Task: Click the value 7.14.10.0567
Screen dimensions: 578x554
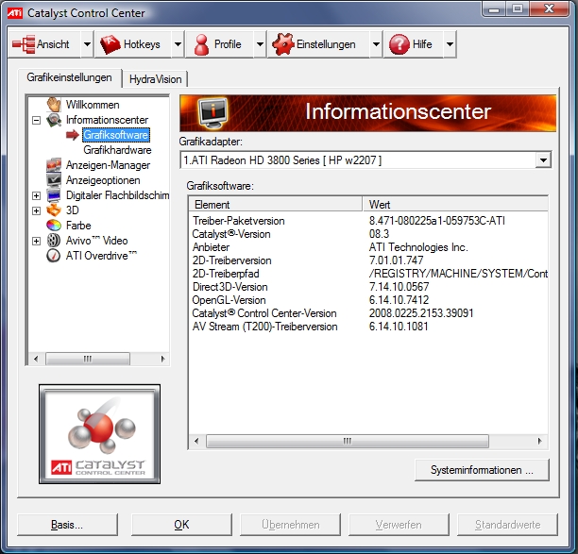Action: 399,287
